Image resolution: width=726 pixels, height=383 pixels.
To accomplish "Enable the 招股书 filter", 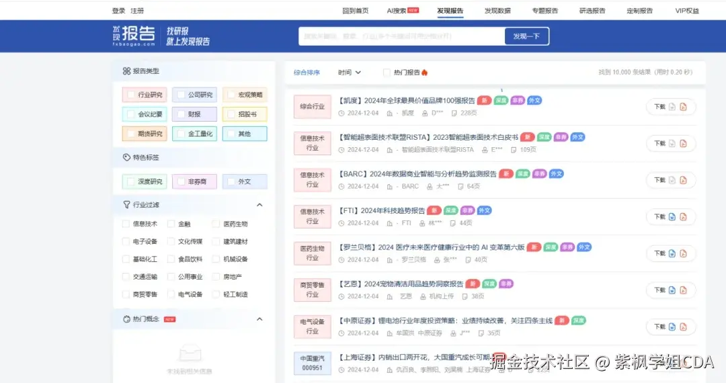I will pos(231,114).
